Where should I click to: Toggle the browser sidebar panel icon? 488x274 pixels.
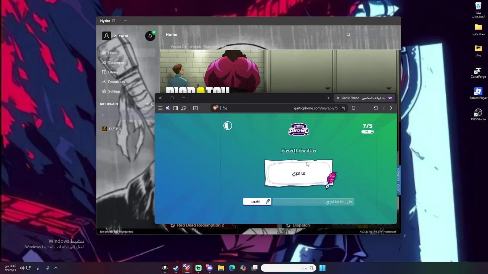click(x=175, y=108)
